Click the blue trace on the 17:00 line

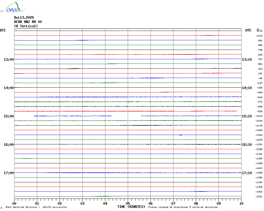[114, 173]
